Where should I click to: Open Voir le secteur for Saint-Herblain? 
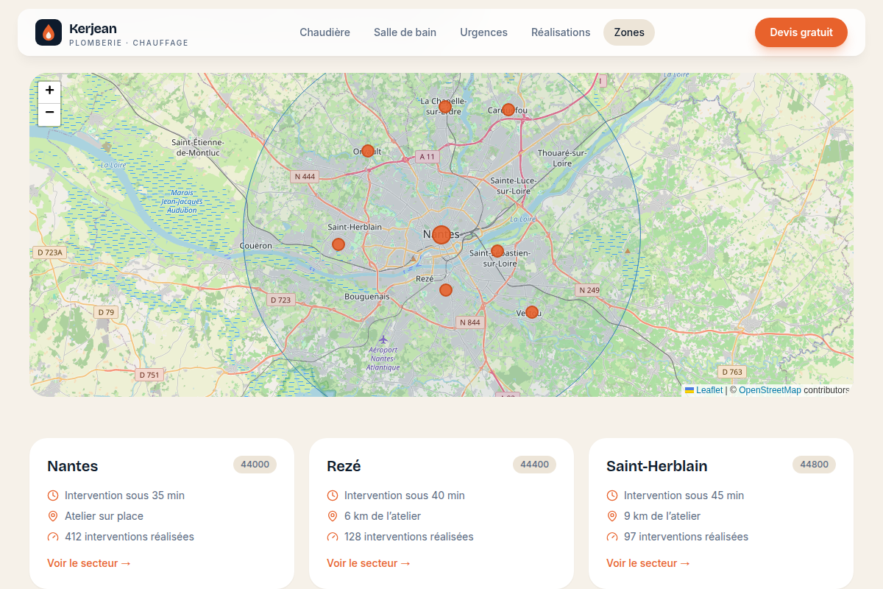tap(648, 563)
